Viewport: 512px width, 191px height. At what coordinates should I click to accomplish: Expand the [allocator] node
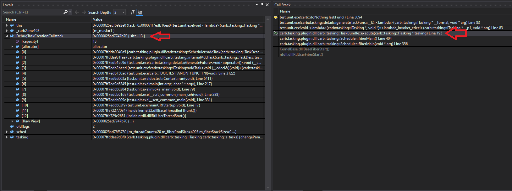tap(12, 47)
